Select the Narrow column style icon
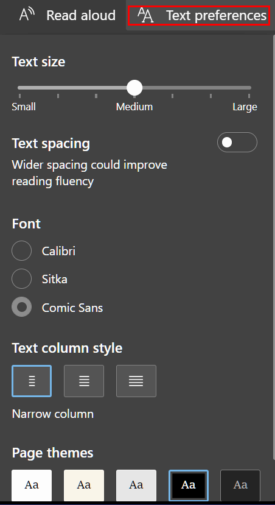The width and height of the screenshot is (275, 505). click(x=32, y=381)
